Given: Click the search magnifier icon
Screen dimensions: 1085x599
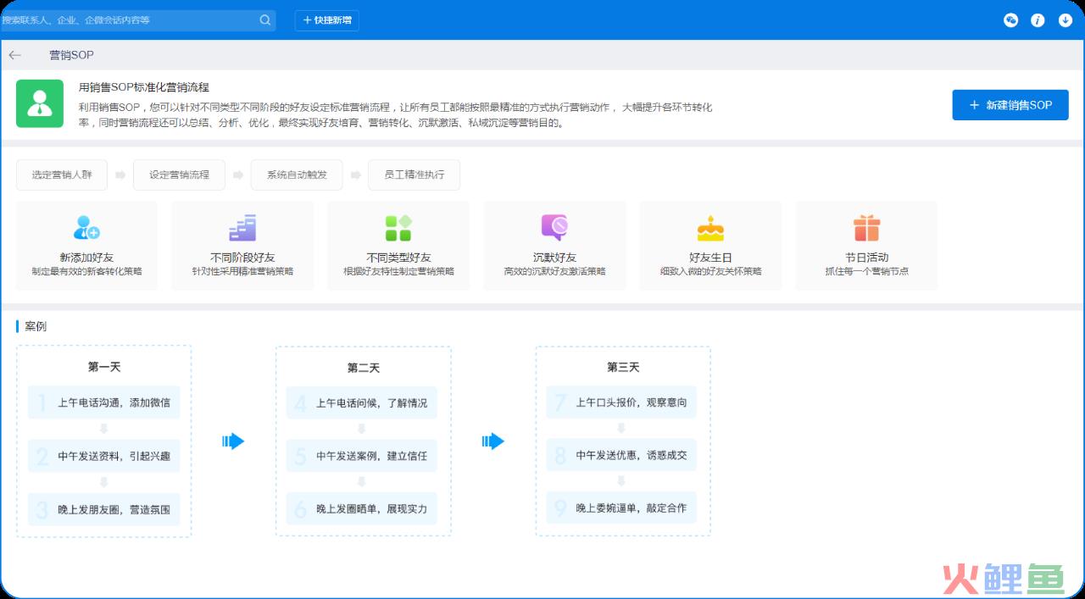Looking at the screenshot, I should tap(265, 20).
